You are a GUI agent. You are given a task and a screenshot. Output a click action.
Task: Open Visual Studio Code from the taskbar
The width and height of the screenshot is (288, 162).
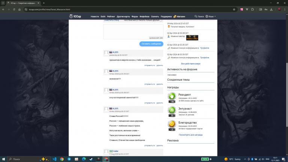(x=54, y=159)
